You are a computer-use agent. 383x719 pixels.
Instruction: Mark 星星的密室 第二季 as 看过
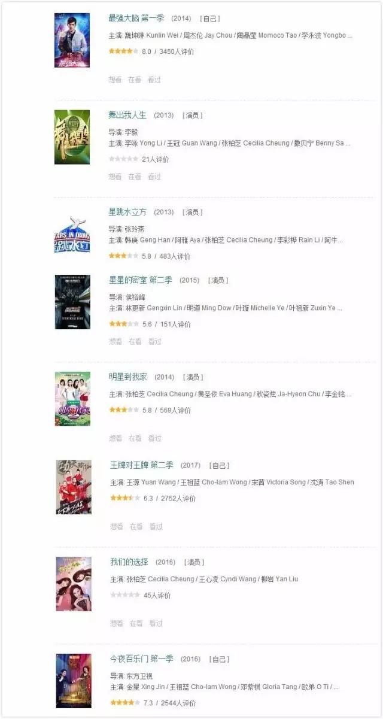coord(154,341)
